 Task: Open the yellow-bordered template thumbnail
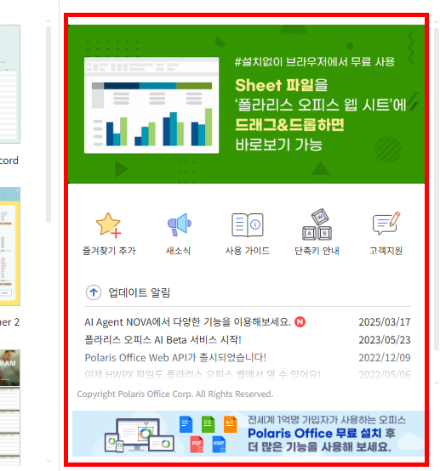(x=10, y=247)
